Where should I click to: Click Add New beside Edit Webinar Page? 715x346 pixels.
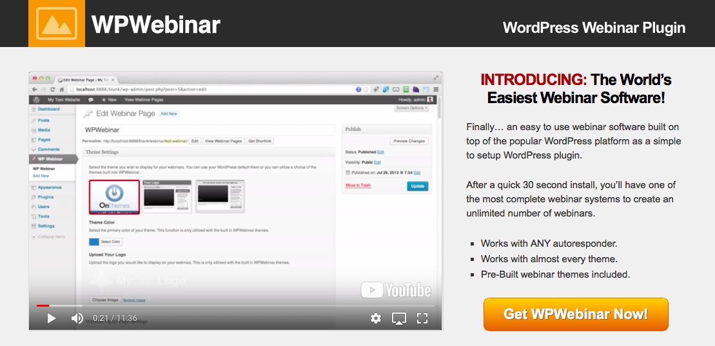point(169,113)
